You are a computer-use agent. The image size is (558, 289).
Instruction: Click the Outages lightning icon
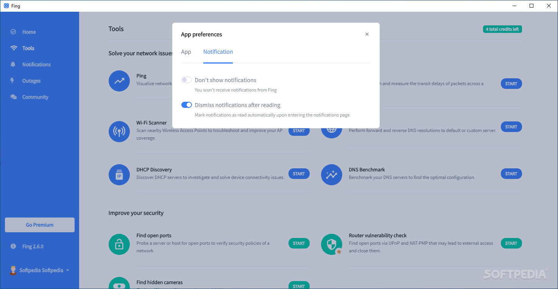click(12, 81)
